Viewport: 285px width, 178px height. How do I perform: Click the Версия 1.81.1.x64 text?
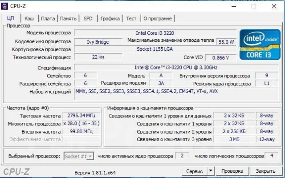pos(95,173)
